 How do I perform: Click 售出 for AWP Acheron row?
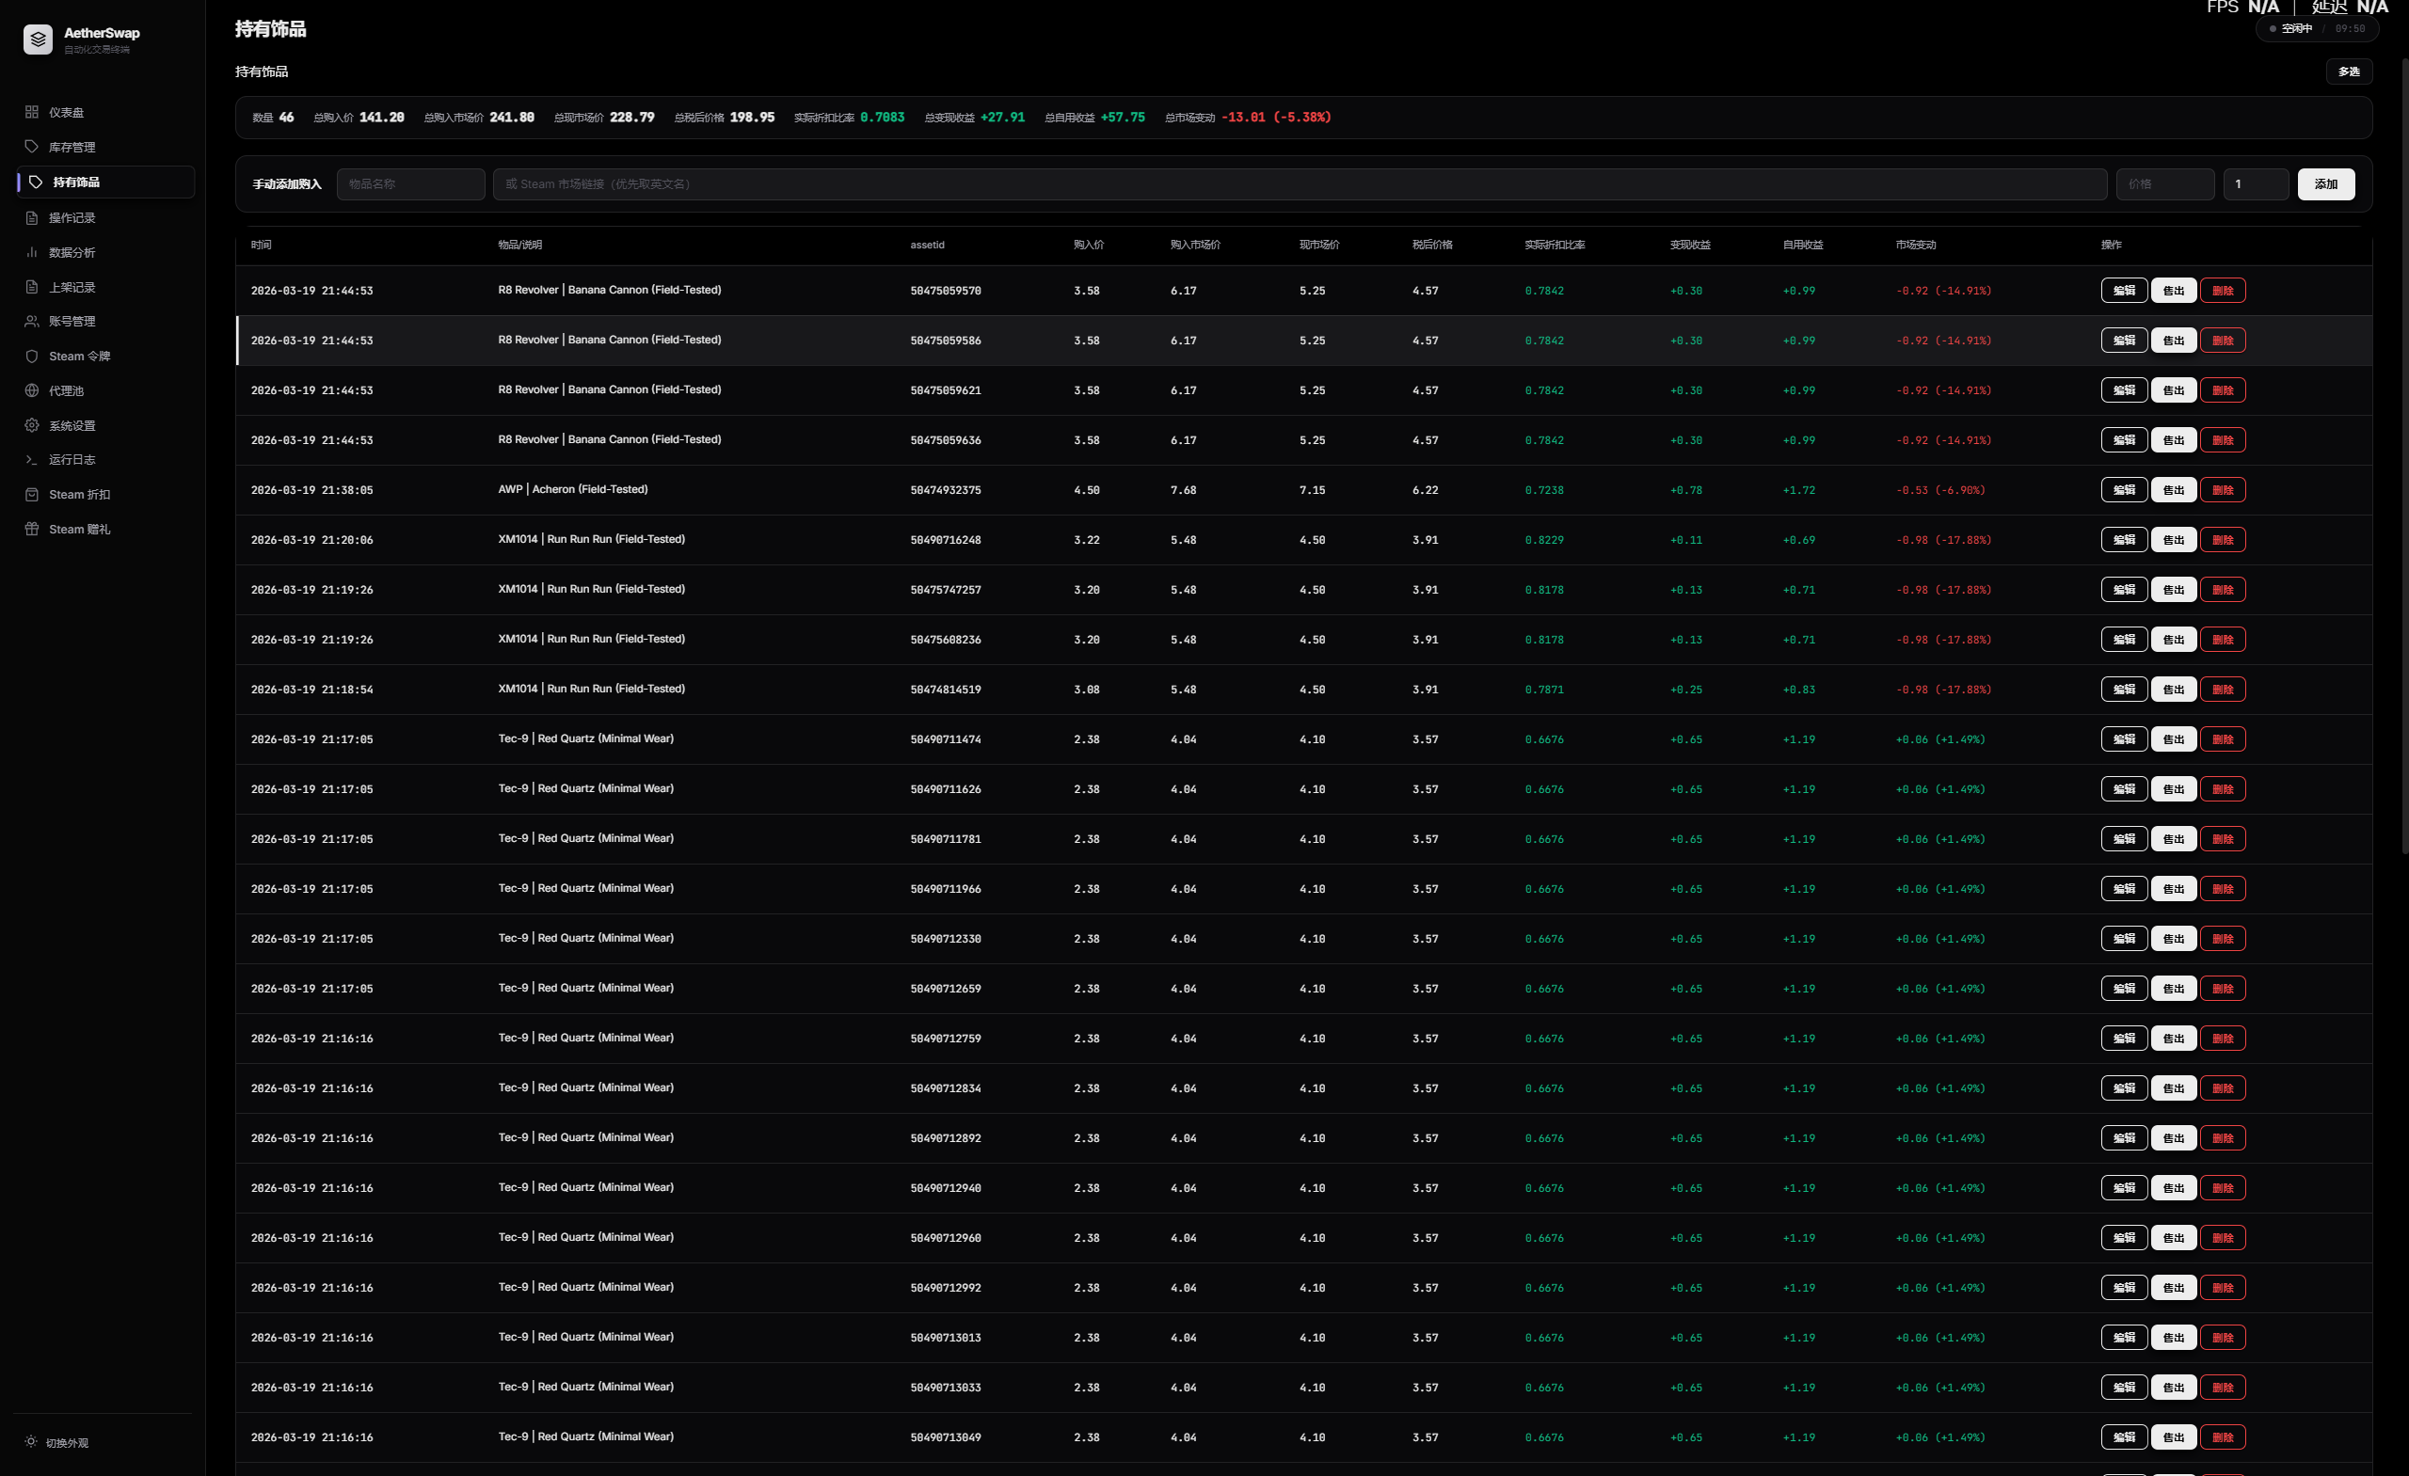[x=2174, y=490]
